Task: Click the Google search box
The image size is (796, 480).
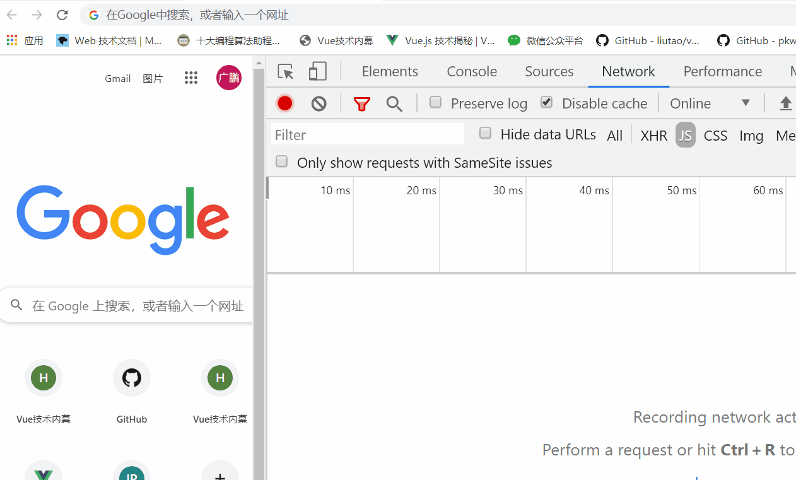Action: 127,306
